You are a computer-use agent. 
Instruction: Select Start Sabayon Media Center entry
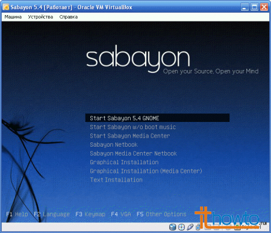[x=130, y=136]
